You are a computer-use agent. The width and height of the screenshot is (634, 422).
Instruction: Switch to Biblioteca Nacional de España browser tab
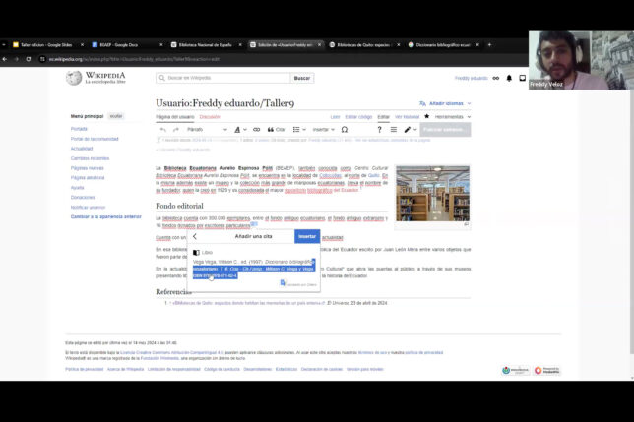[x=205, y=44]
